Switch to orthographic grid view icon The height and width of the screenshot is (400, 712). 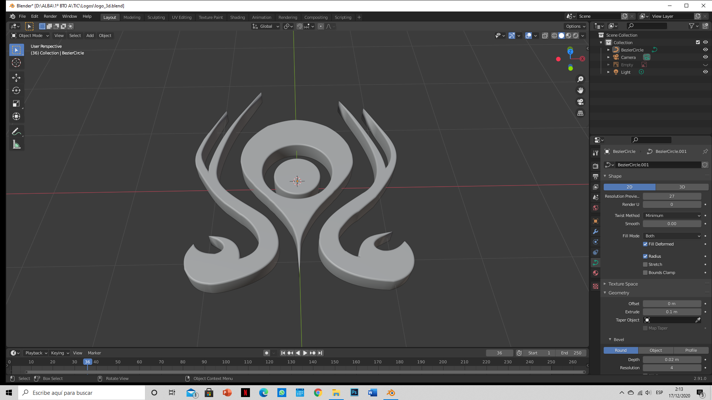[x=580, y=113]
